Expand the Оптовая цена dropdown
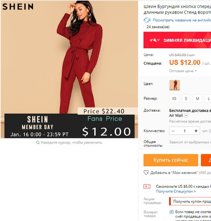This screenshot has width=211, height=221. point(183,71)
